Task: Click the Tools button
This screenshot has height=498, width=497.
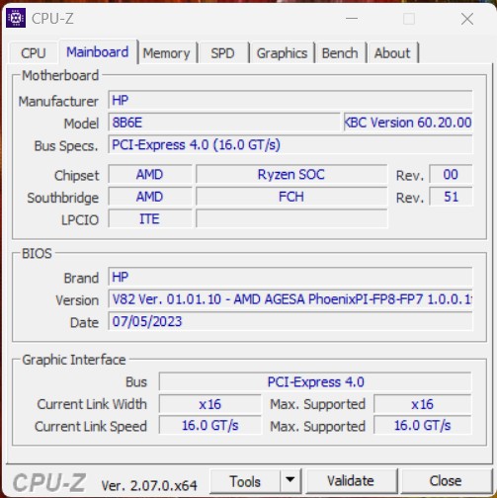Action: click(245, 481)
